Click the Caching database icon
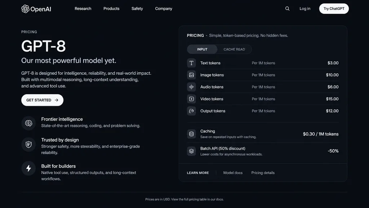The image size is (369, 208). pos(191,134)
